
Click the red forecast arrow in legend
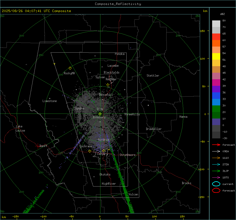click(x=216, y=145)
